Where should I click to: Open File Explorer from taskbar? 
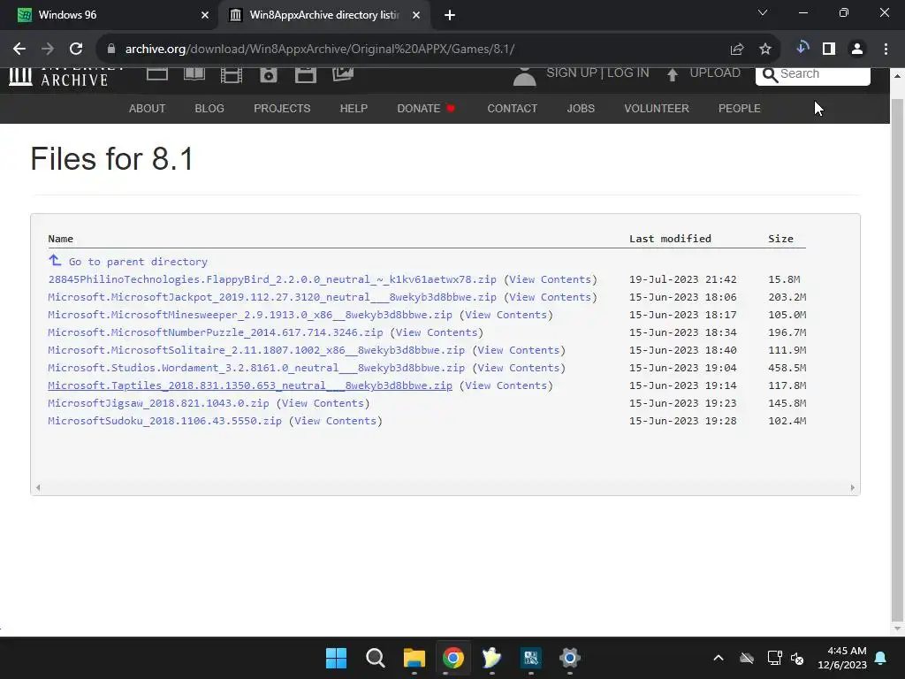pyautogui.click(x=414, y=658)
